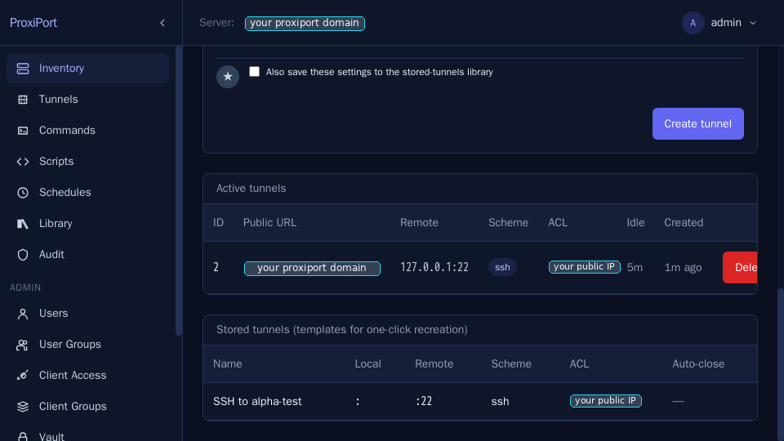Open the Commands section
Image resolution: width=784 pixels, height=441 pixels.
87,131
